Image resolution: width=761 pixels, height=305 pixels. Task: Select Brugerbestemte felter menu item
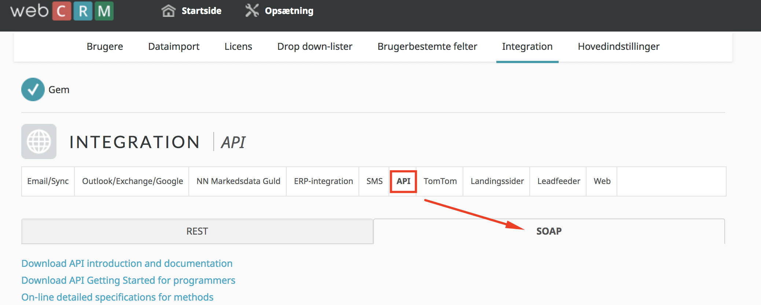[427, 47]
